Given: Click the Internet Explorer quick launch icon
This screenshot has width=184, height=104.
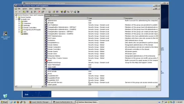Looking at the screenshot, I should 15,102.
